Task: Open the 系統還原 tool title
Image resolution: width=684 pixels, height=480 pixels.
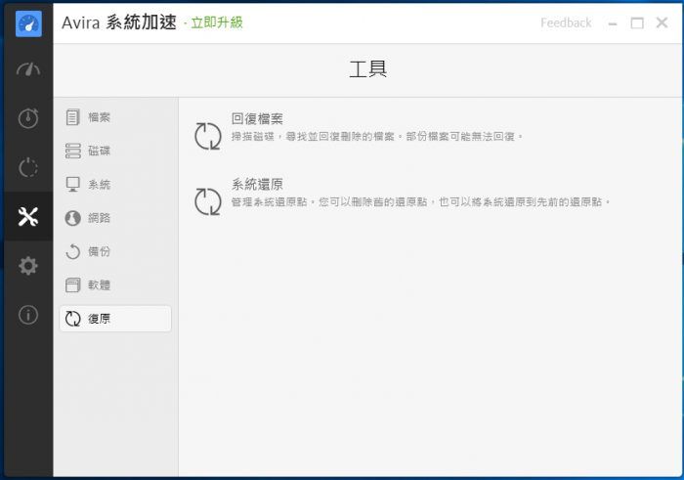Action: [x=257, y=184]
